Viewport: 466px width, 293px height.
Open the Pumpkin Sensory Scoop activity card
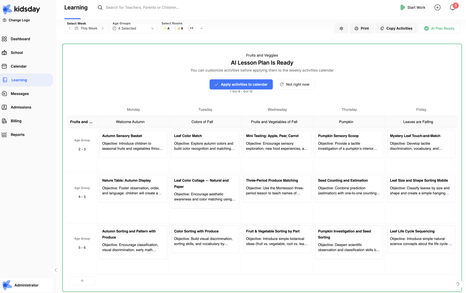349,144
